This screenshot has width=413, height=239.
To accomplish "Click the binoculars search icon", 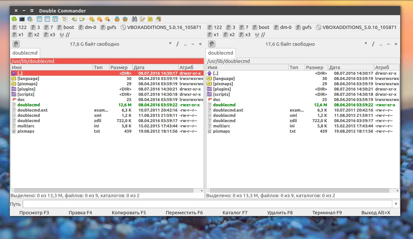I will click(134, 19).
